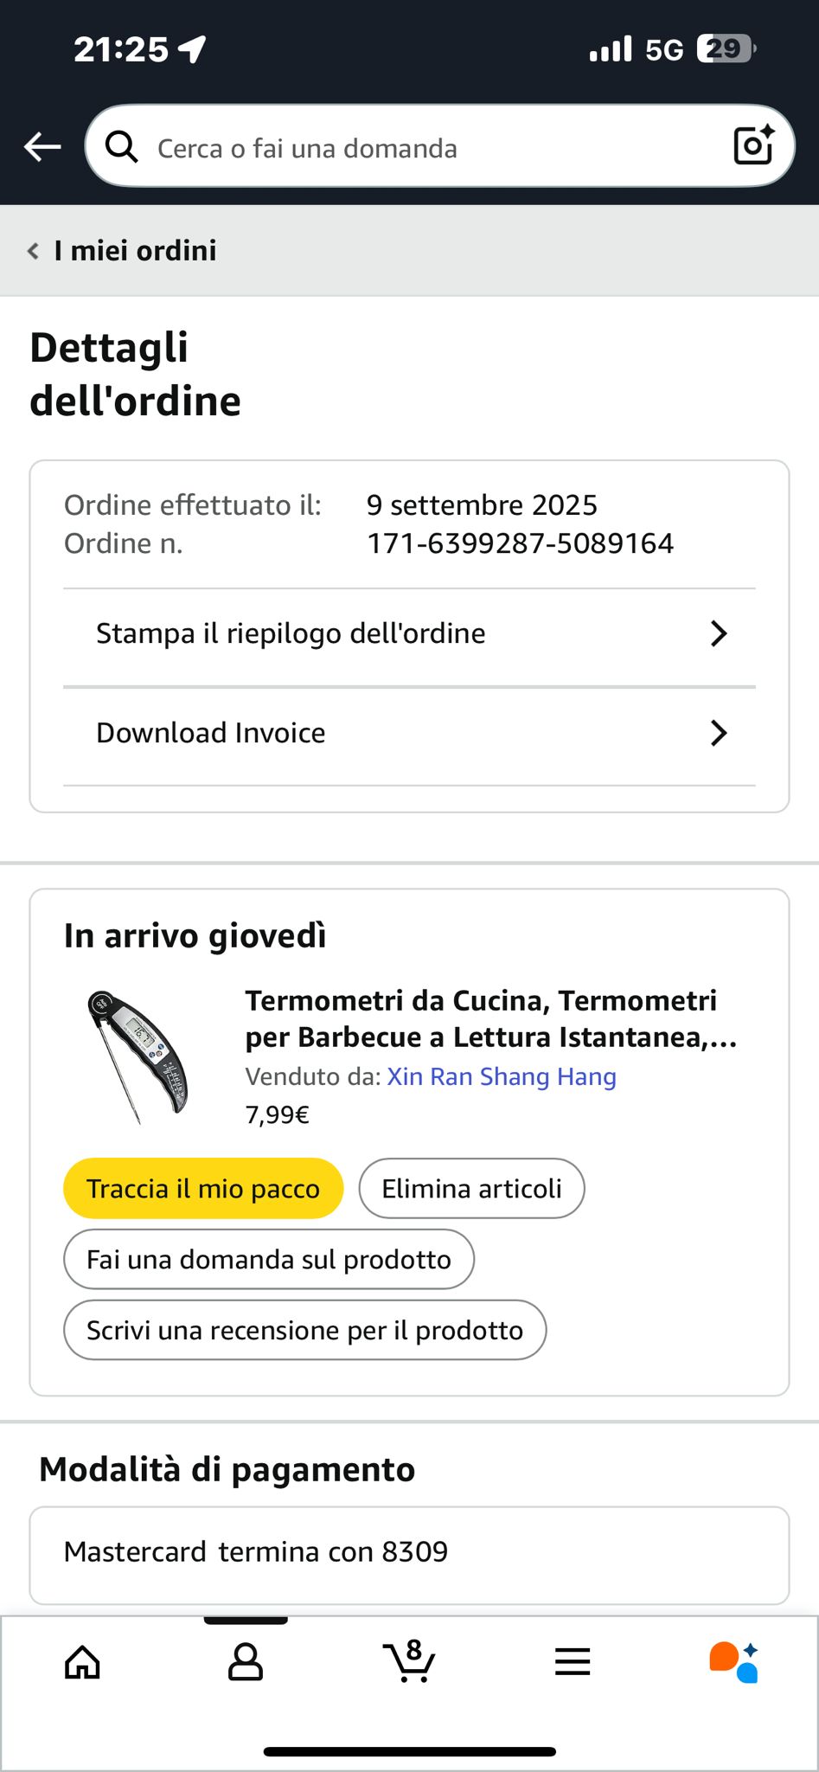This screenshot has height=1772, width=819.
Task: Tap Scrivi una recensione per il prodotto
Action: (x=304, y=1330)
